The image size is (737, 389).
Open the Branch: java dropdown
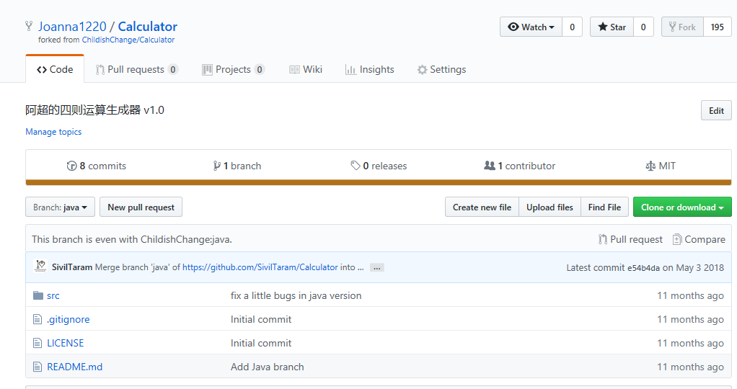60,207
